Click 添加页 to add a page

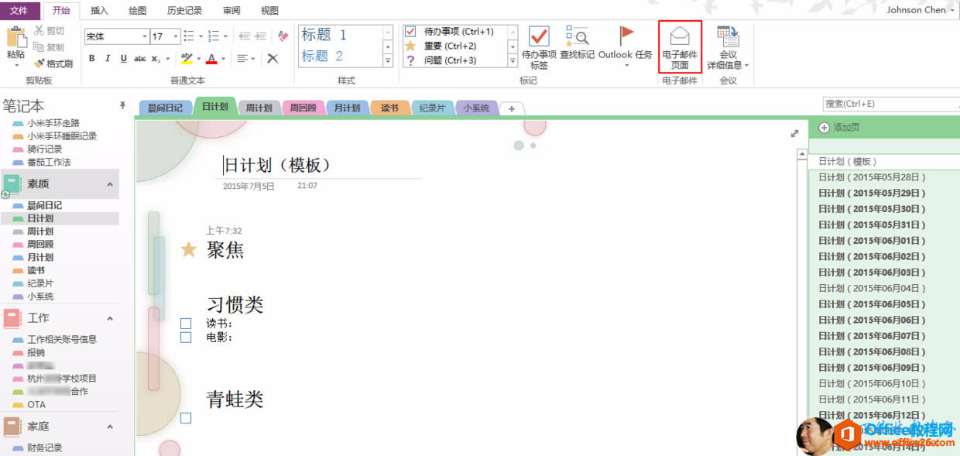point(840,128)
